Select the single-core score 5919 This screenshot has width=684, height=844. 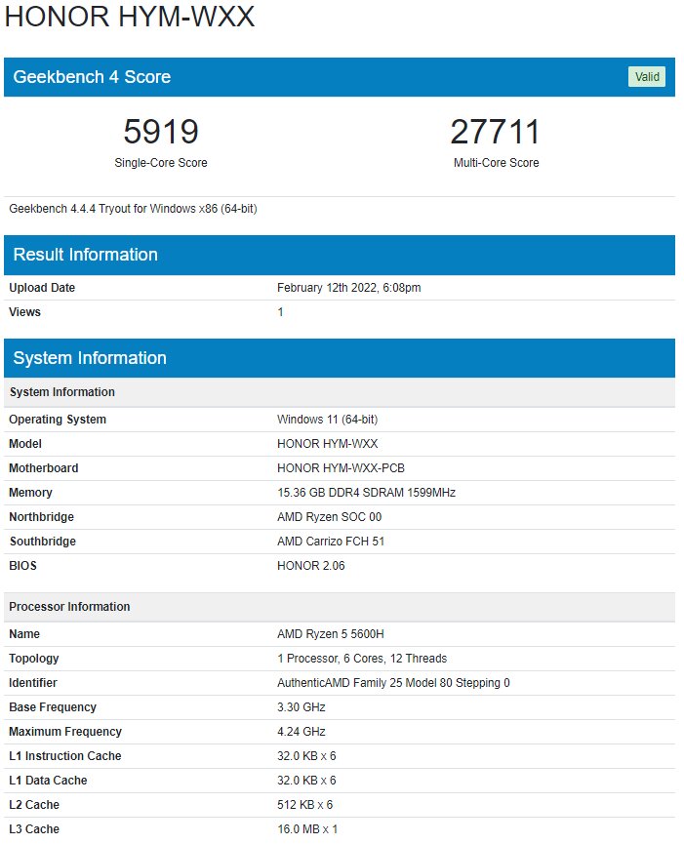coord(161,132)
